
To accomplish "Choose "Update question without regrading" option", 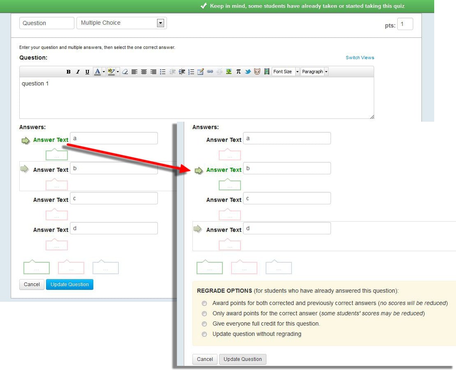I will [x=204, y=334].
